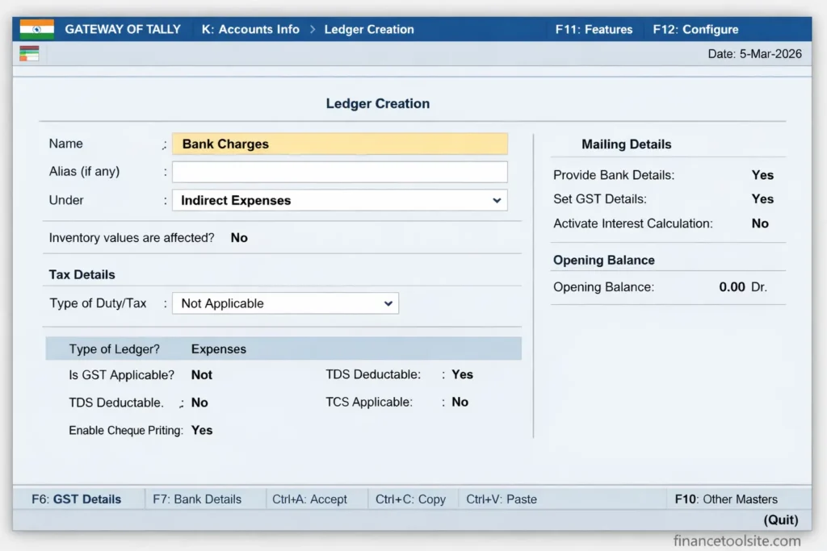Click GATEWAY OF TALLY in the header
This screenshot has width=827, height=551.
tap(123, 28)
